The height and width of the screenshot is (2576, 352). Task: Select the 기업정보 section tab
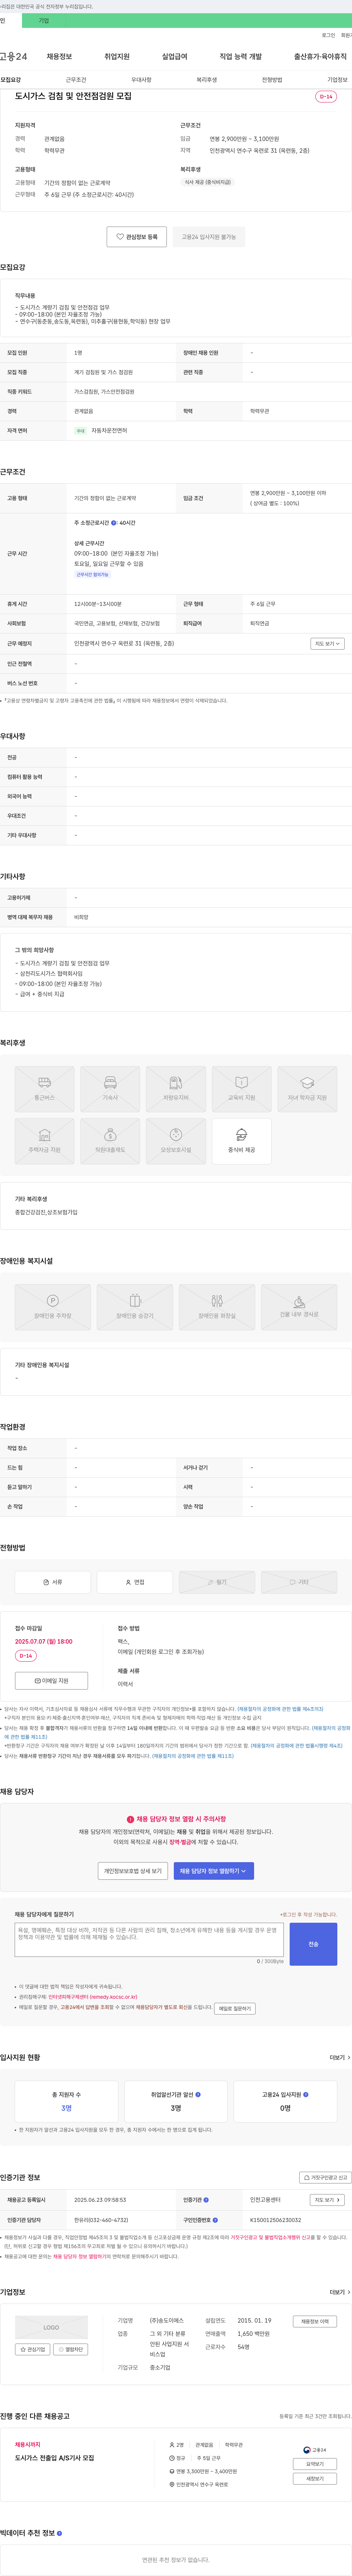pyautogui.click(x=337, y=80)
